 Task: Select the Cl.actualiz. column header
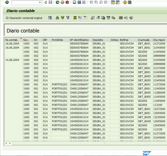(145, 40)
